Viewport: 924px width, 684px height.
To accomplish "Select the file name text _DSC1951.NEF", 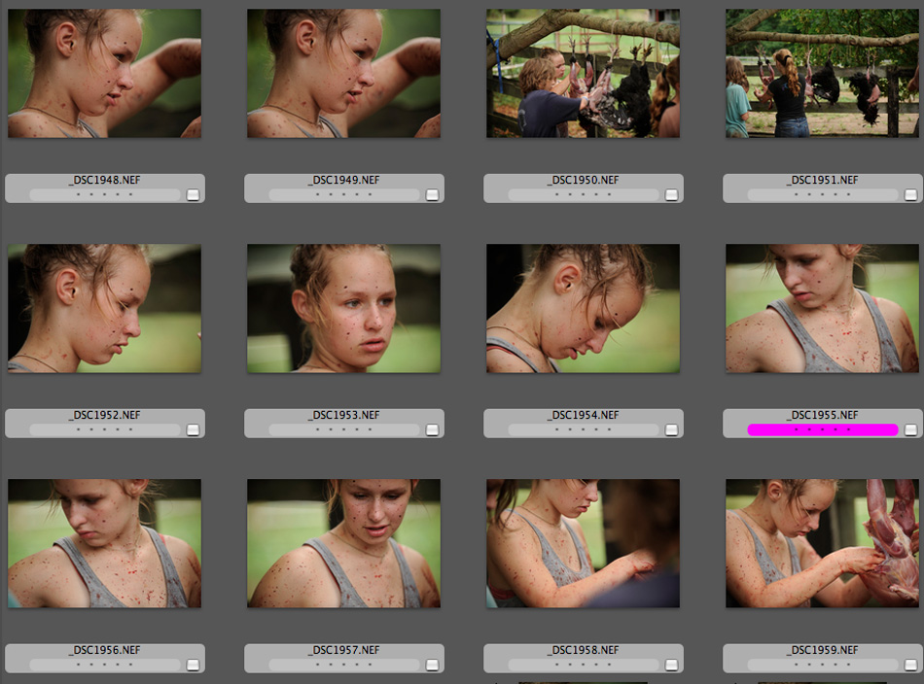I will click(x=823, y=180).
